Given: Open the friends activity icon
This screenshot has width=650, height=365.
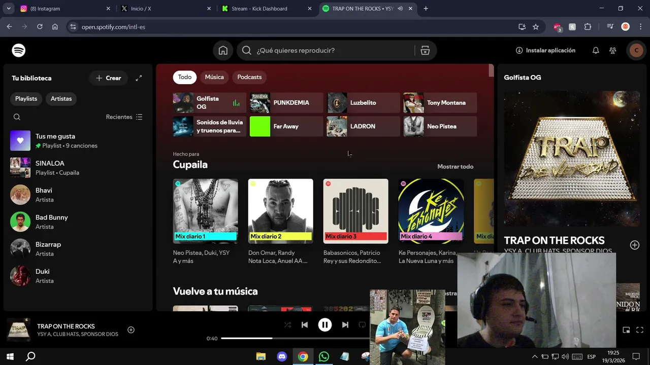Looking at the screenshot, I should coord(613,50).
